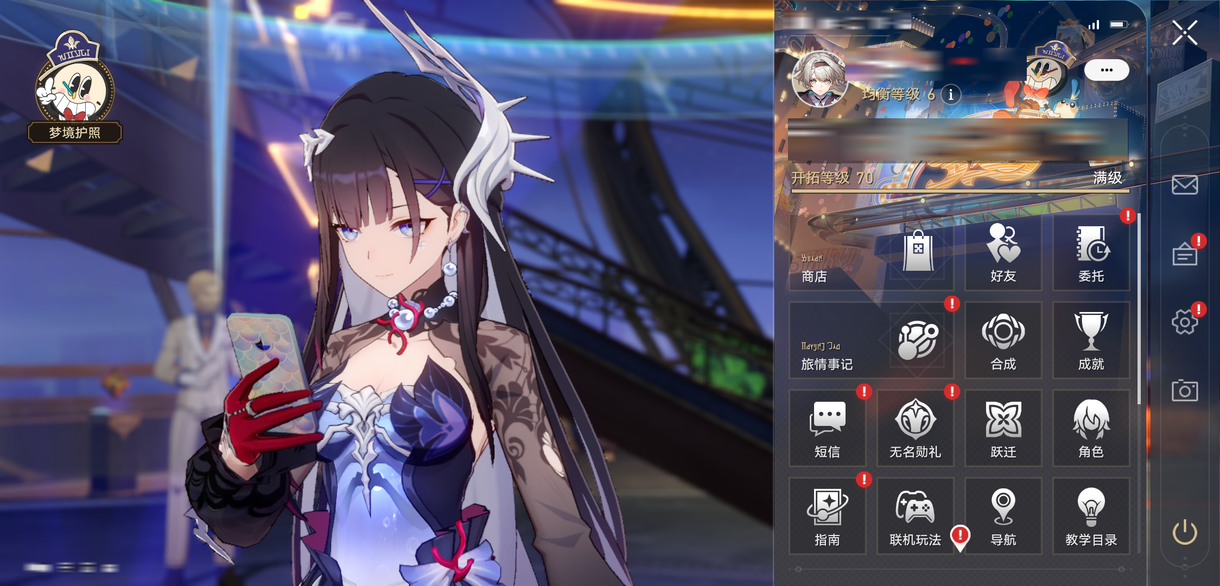Open the settings gear icon
Image resolution: width=1220 pixels, height=586 pixels.
[x=1185, y=322]
